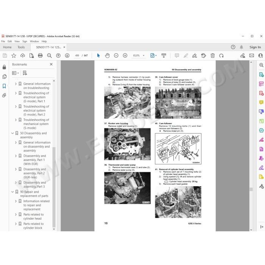Open the find text magnifier
This screenshot has width=265, height=265.
tap(49, 55)
